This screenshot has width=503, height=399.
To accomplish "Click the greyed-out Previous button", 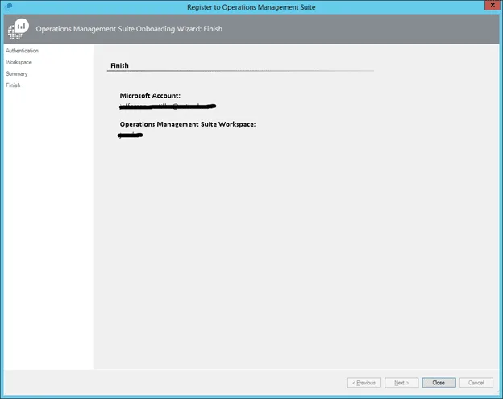I will coord(364,383).
